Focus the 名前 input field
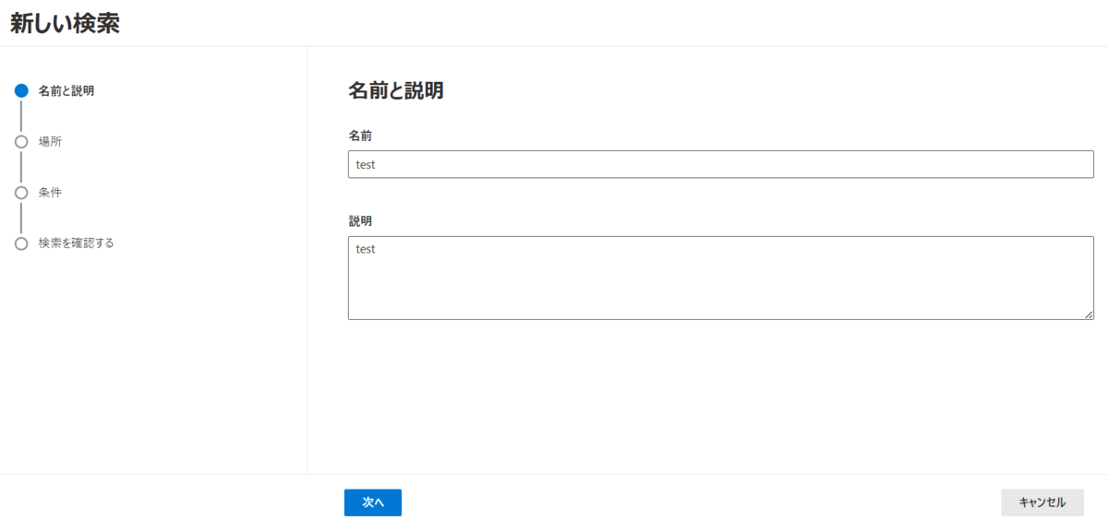 tap(721, 165)
